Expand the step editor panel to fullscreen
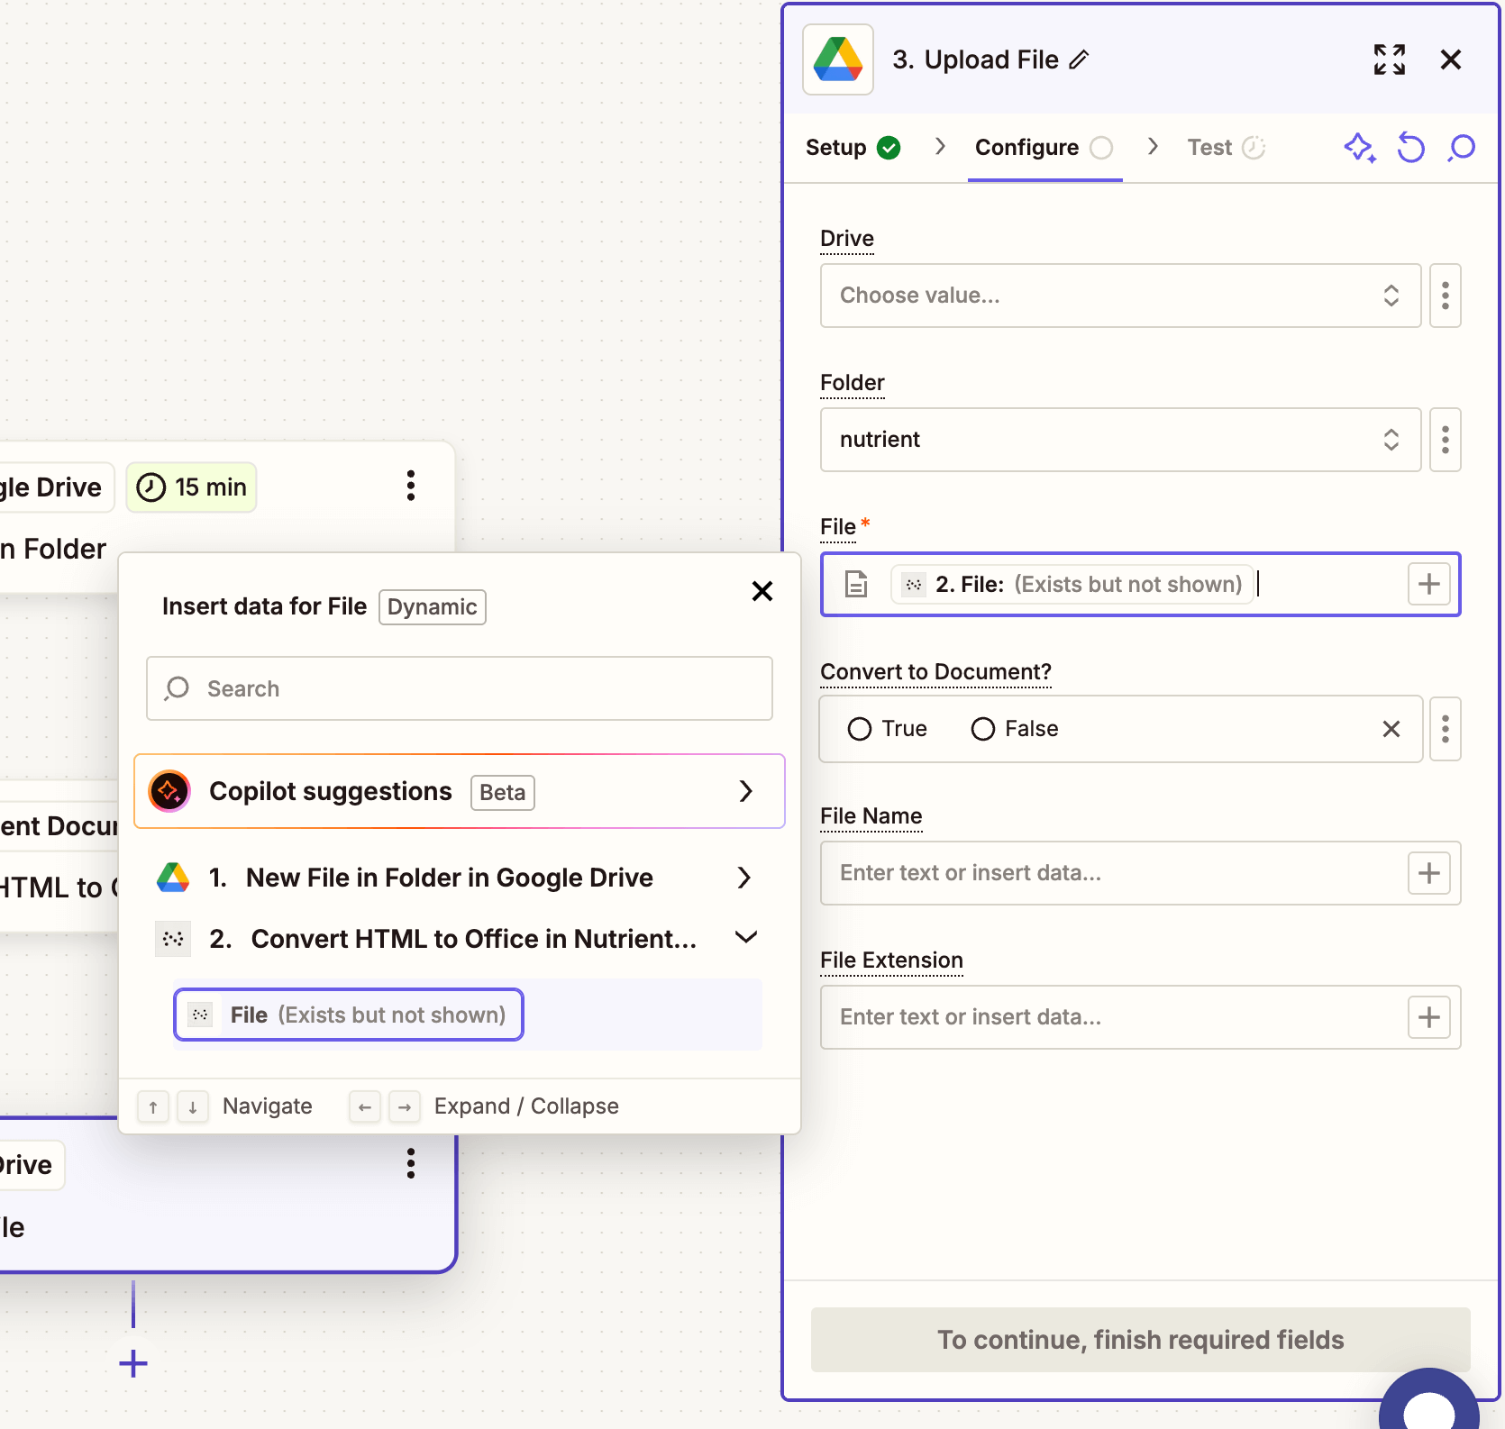This screenshot has height=1429, width=1505. 1389,60
